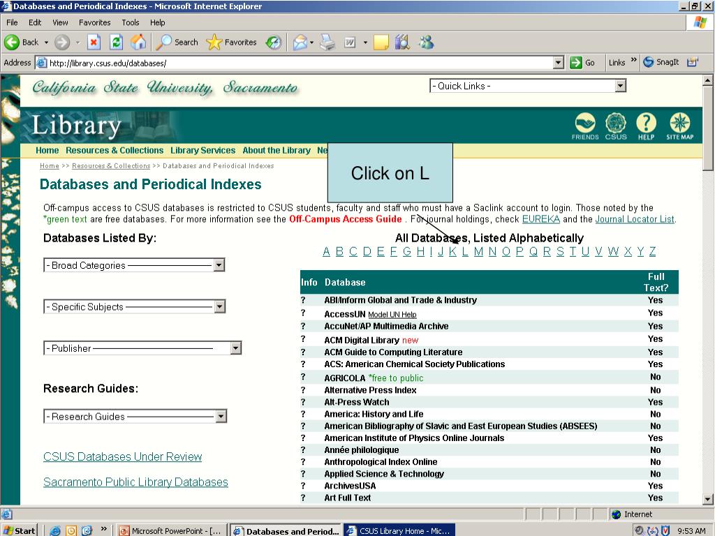715x536 pixels.
Task: Click the Messenger people icon
Action: point(427,43)
